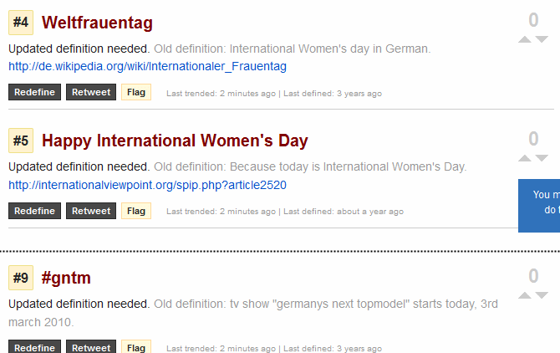Upvote Happy International Women's Day trend

(x=525, y=158)
